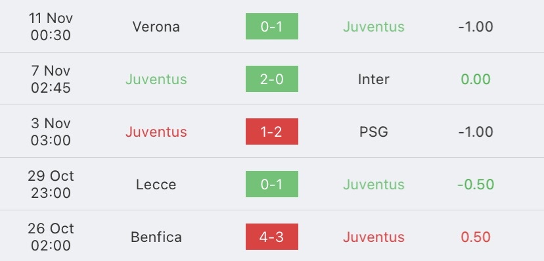Screen dimensions: 544x261
Task: Click the PSG team name
Action: [x=374, y=132]
